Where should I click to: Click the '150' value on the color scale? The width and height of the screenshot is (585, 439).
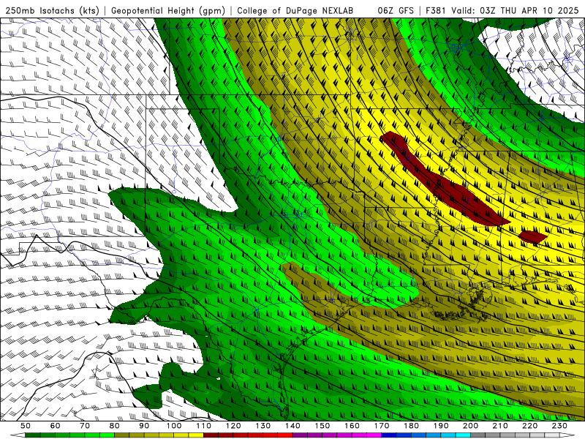322,426
